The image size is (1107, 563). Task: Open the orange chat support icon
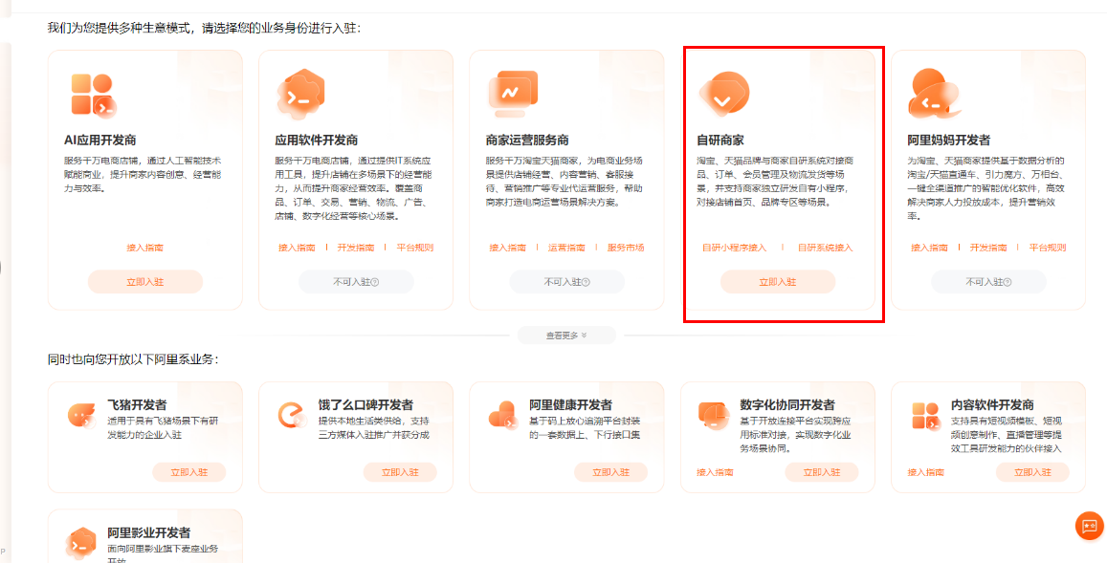point(1090,526)
